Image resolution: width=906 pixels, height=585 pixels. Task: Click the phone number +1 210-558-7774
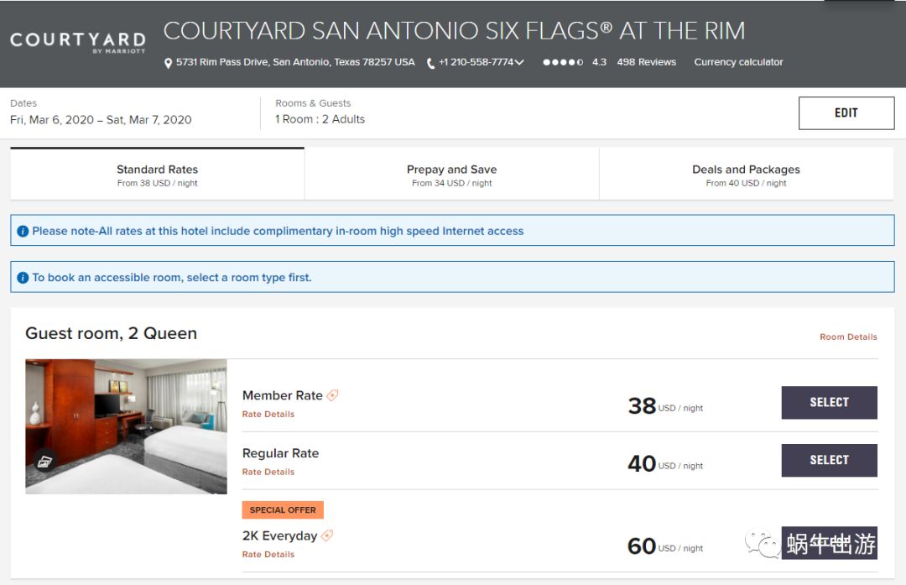476,62
